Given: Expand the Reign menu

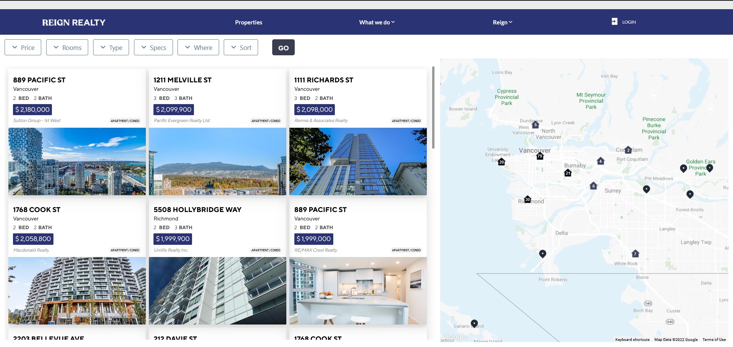Looking at the screenshot, I should (x=502, y=22).
